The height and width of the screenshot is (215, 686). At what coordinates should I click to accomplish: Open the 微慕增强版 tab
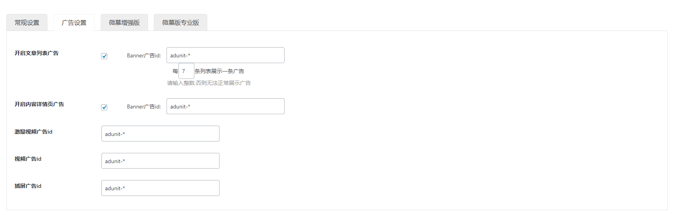pyautogui.click(x=124, y=22)
